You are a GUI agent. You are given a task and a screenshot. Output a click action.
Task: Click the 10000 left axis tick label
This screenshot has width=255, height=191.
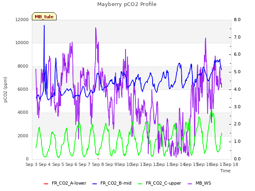point(22,43)
